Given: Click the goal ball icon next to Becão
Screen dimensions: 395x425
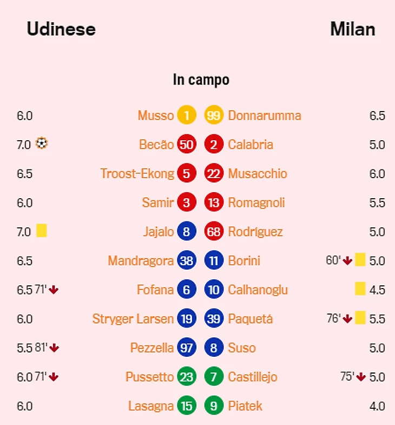Looking at the screenshot, I should (x=42, y=143).
